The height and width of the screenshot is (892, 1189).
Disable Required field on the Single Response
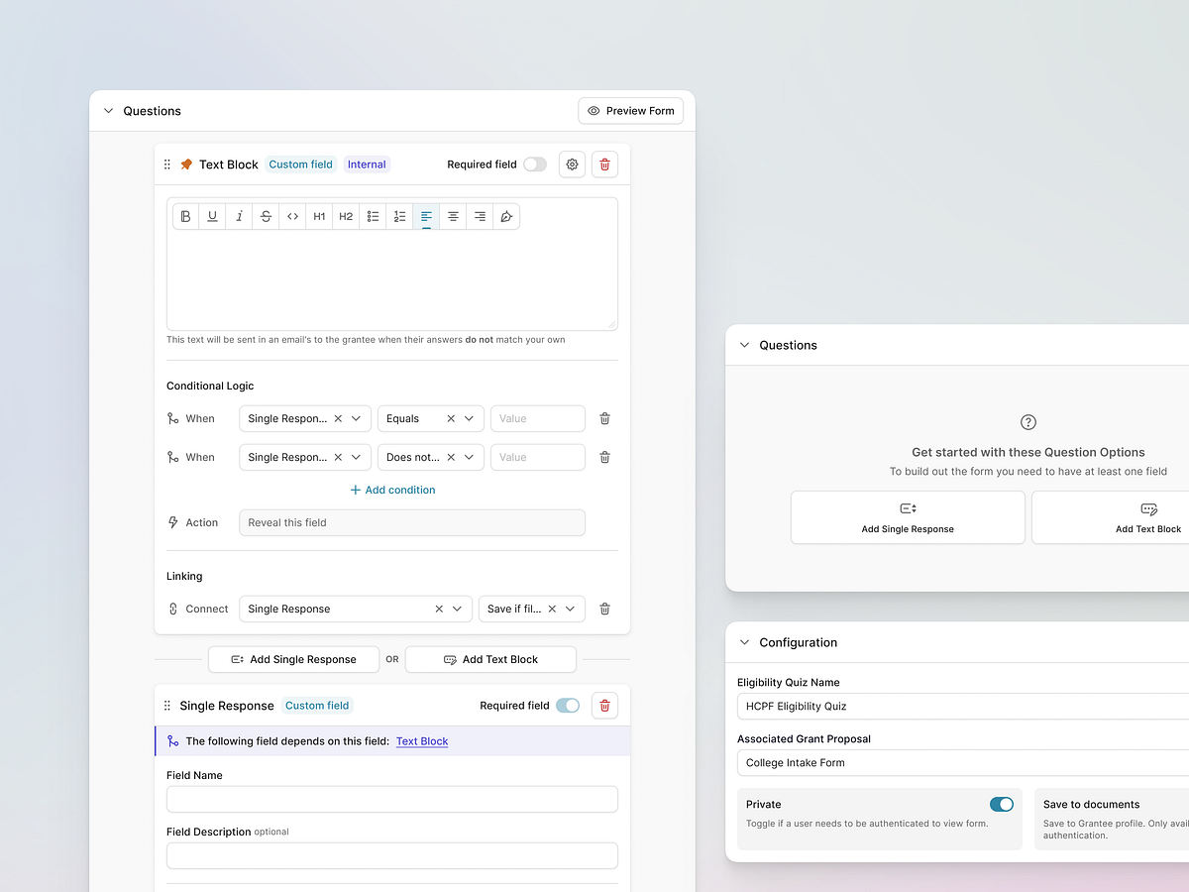567,705
